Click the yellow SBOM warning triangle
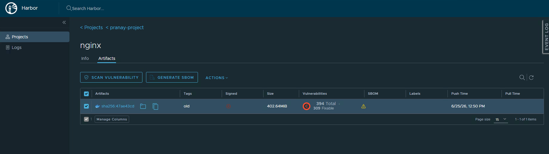This screenshot has width=549, height=154. pos(363,106)
